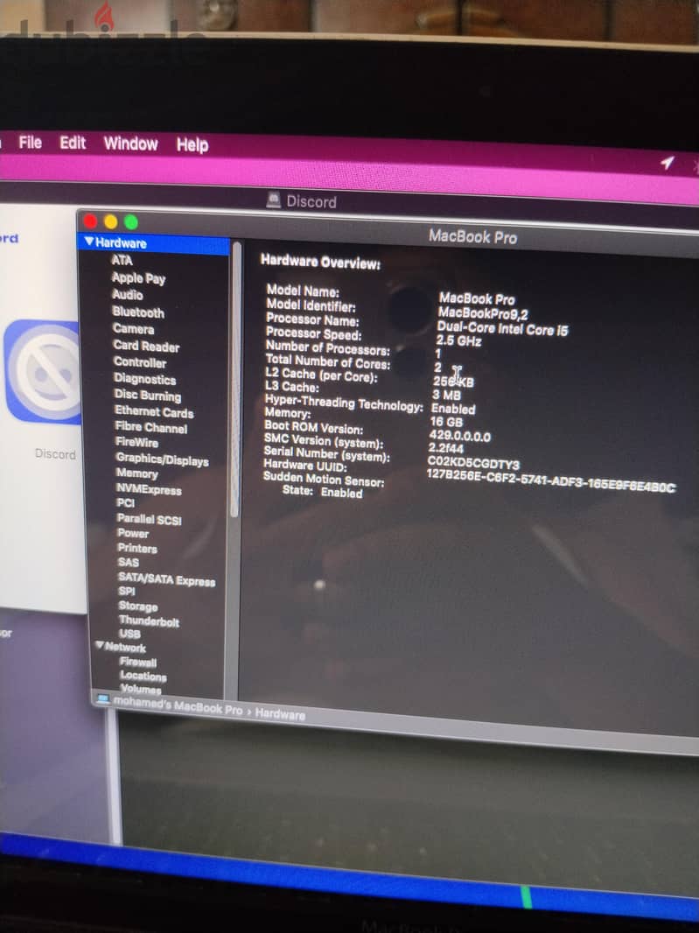This screenshot has height=933, width=699.
Task: Select Locations under Network
Action: [x=143, y=676]
